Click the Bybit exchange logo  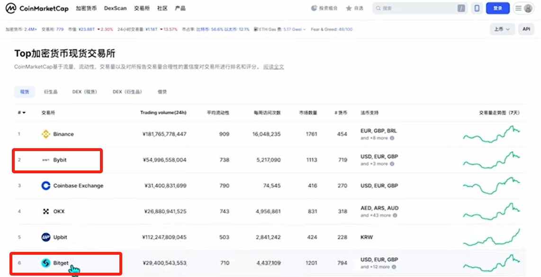coord(46,160)
